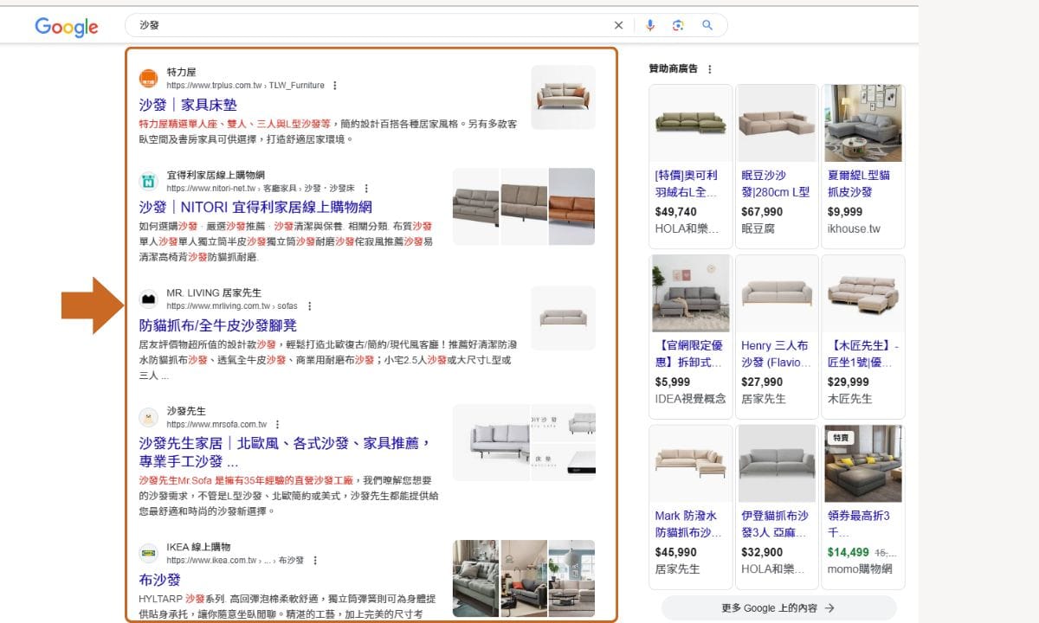Image resolution: width=1039 pixels, height=623 pixels.
Task: Click the MR. LIVING sofa thumbnail
Action: (563, 318)
